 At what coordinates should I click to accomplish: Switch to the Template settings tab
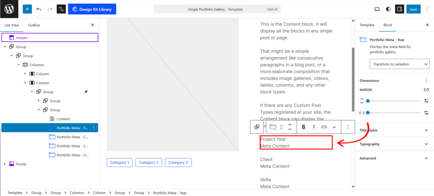367,25
